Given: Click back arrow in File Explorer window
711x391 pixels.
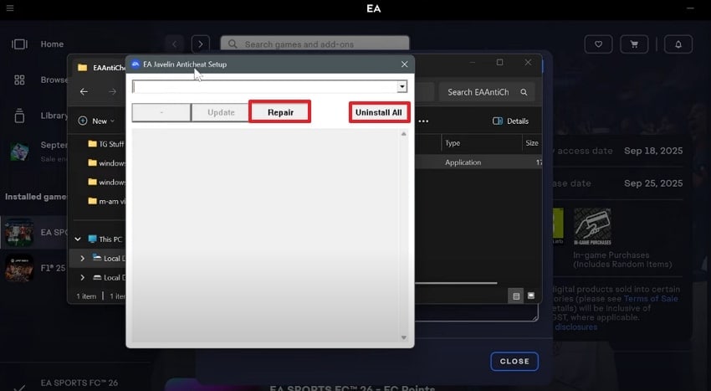Looking at the screenshot, I should (84, 92).
